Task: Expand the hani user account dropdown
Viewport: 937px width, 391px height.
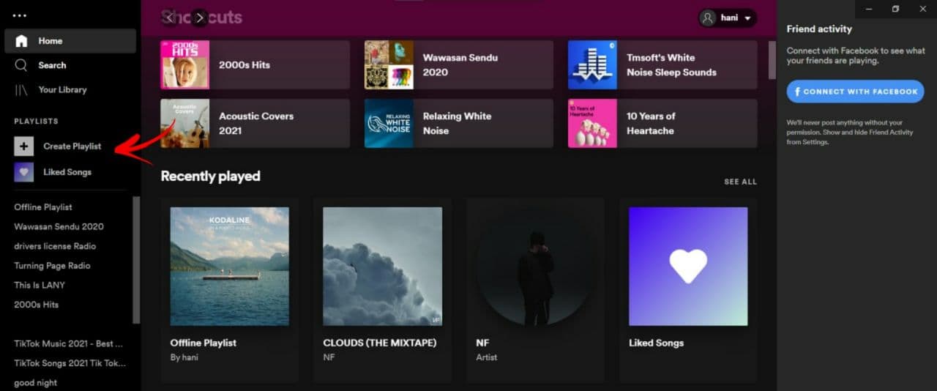Action: coord(727,18)
